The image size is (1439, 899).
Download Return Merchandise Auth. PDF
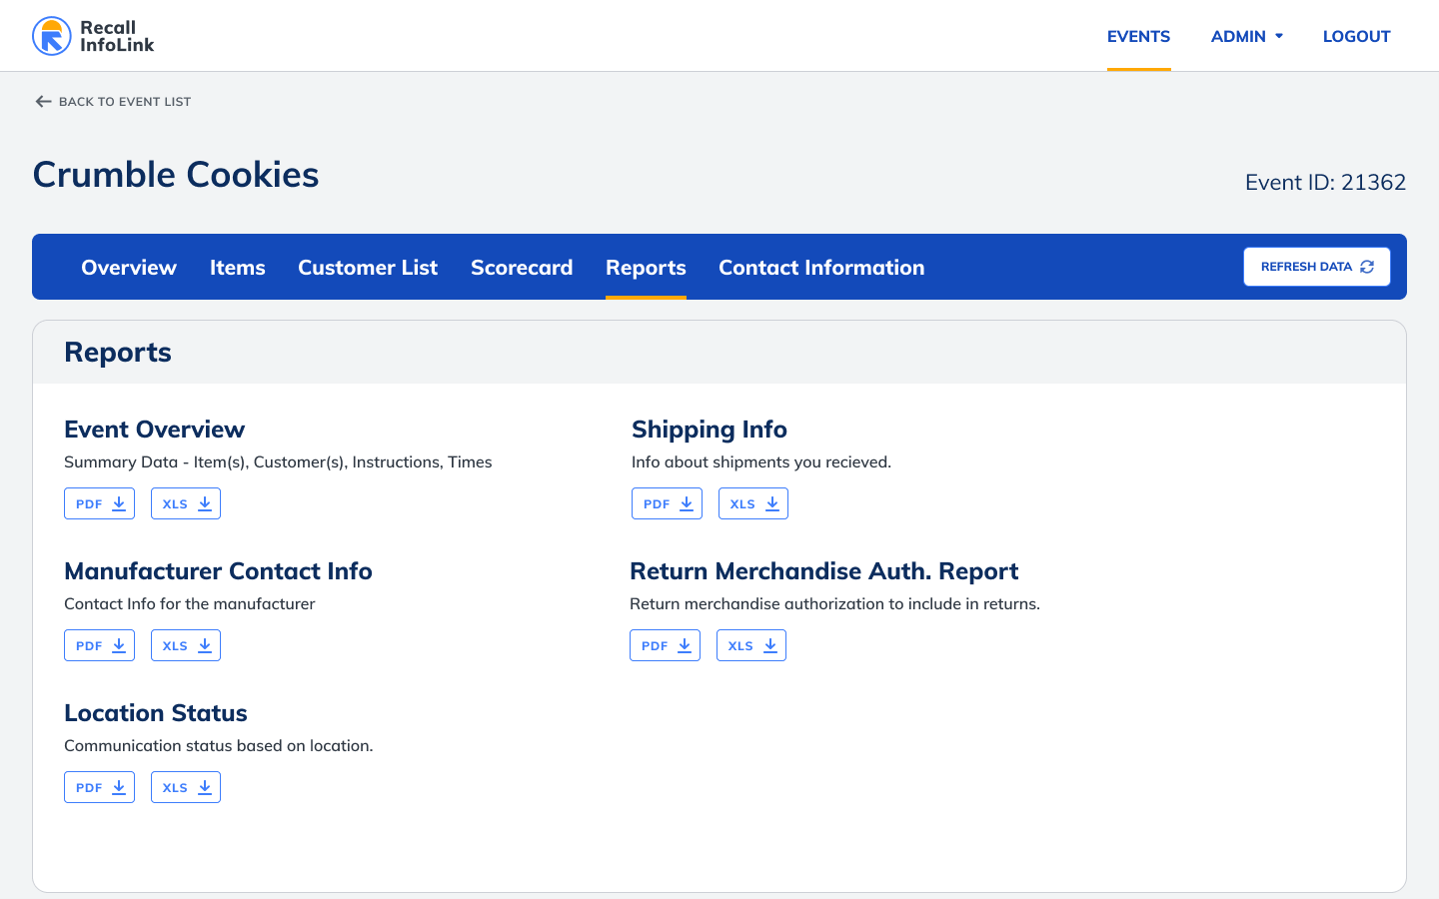point(665,645)
